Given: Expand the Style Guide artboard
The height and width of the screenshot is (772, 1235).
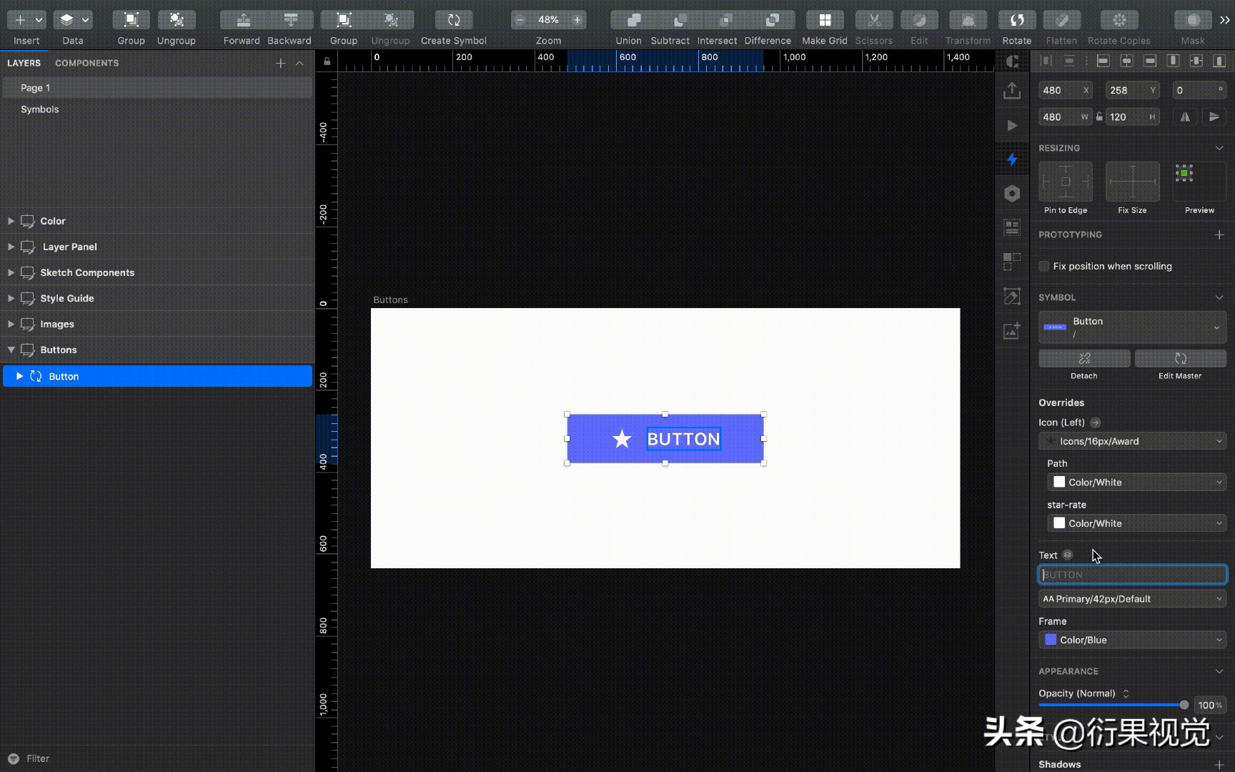Looking at the screenshot, I should pos(11,298).
